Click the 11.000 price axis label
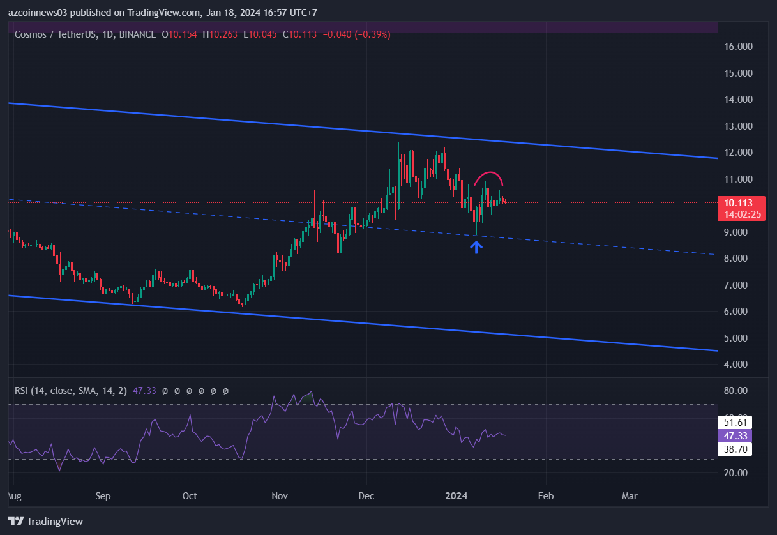 click(x=739, y=179)
